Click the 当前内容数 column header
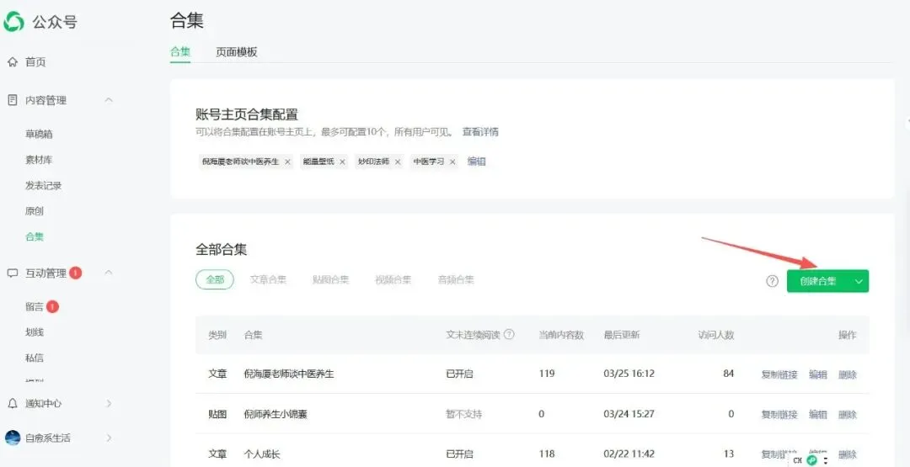The image size is (910, 467). pos(561,335)
